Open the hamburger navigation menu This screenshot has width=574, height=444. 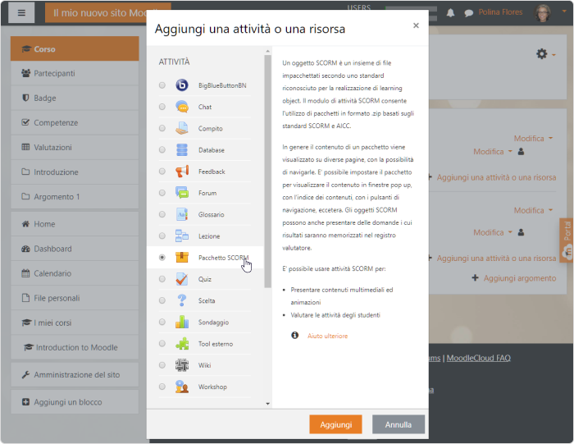coord(21,13)
